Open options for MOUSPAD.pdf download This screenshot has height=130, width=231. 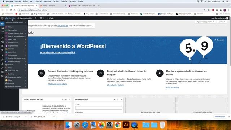(54, 117)
